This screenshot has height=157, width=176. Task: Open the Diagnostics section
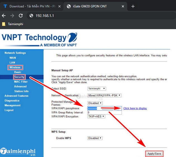(x=12, y=100)
